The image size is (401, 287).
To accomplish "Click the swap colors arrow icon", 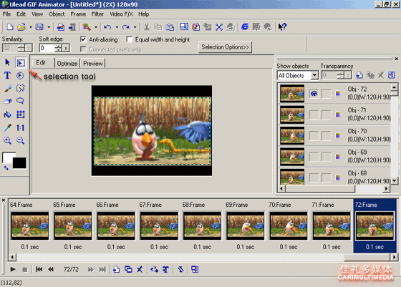I will pos(6,168).
